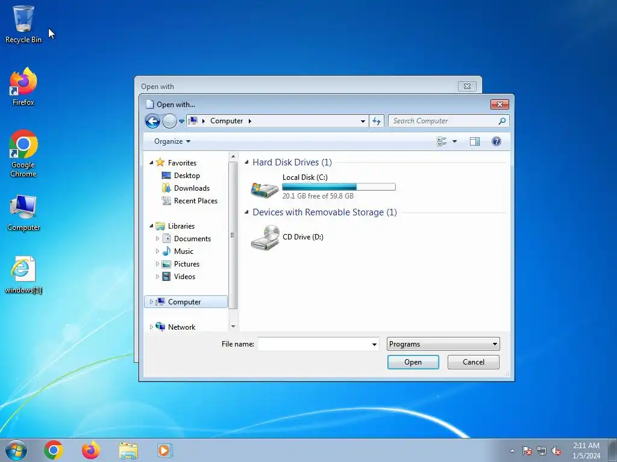Select Recent Places under Favorites
The image size is (617, 462).
pyautogui.click(x=196, y=201)
